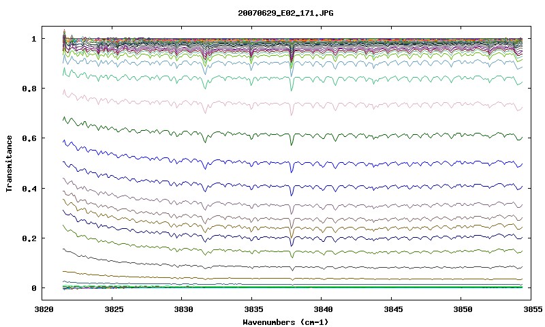Click the x-axis tick label 3850
Viewport: 545px width, 327px height.
[x=463, y=309]
